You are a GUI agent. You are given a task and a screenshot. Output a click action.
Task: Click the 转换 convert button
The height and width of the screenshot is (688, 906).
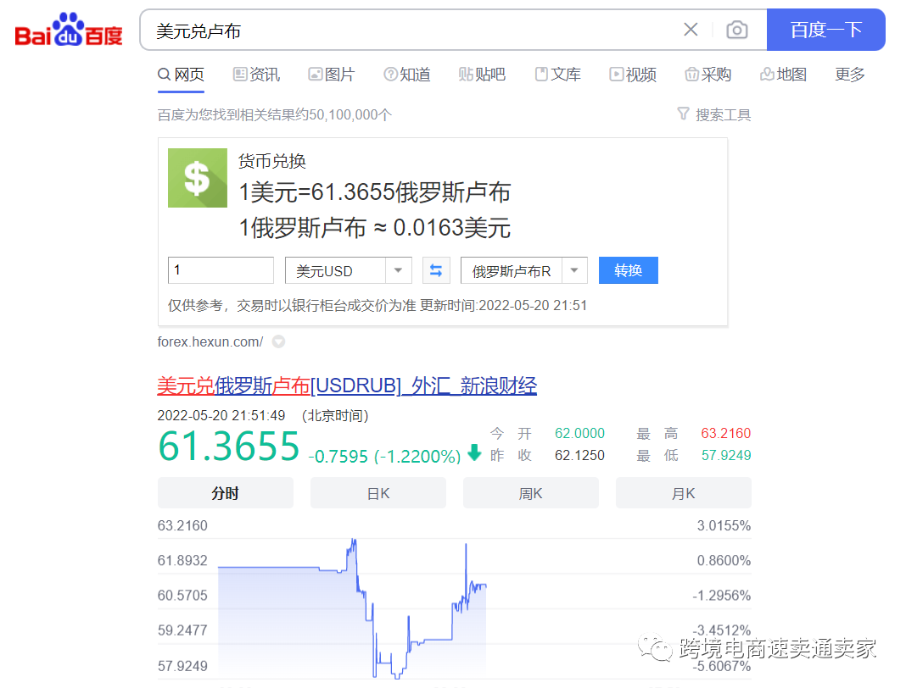pyautogui.click(x=628, y=269)
